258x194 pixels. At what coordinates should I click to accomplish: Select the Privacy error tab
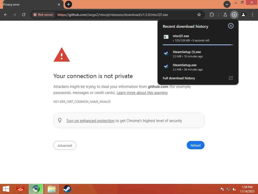point(31,5)
